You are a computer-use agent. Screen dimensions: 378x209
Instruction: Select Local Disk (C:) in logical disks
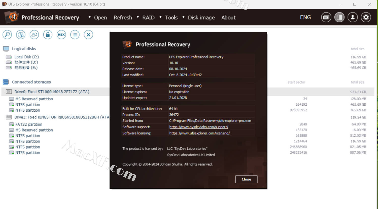coord(26,57)
